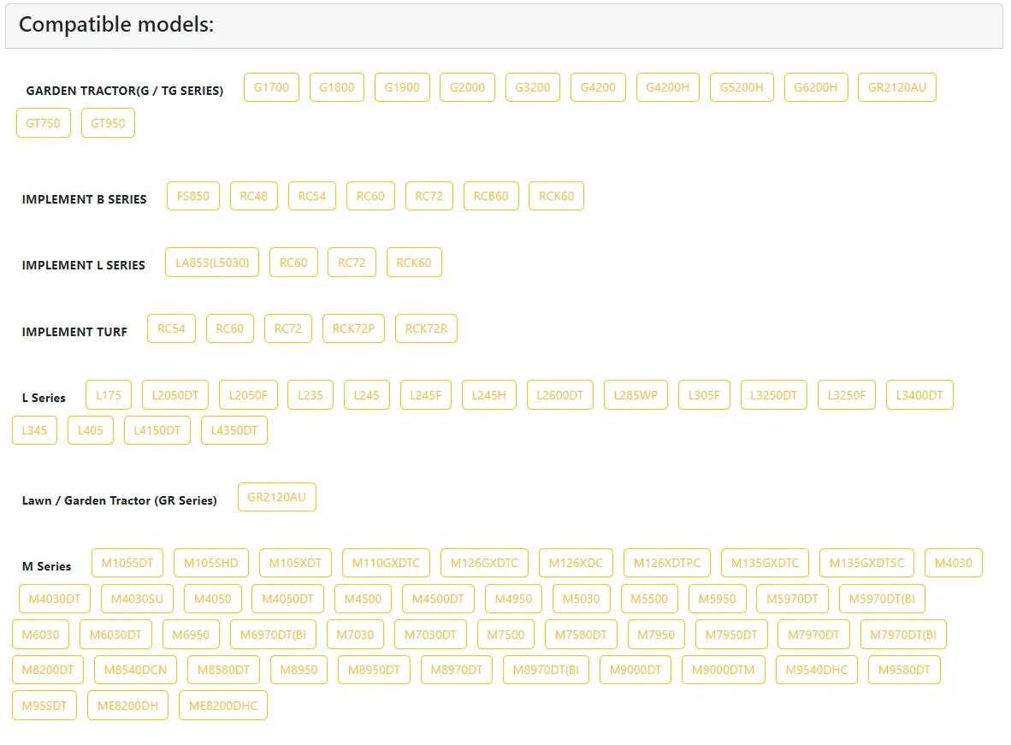This screenshot has height=745, width=1011.
Task: Select RCK60 in Implement B Series
Action: [x=557, y=196]
